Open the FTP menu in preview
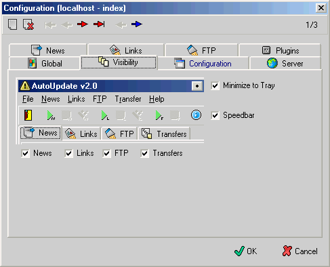This screenshot has width=330, height=267. tap(100, 99)
